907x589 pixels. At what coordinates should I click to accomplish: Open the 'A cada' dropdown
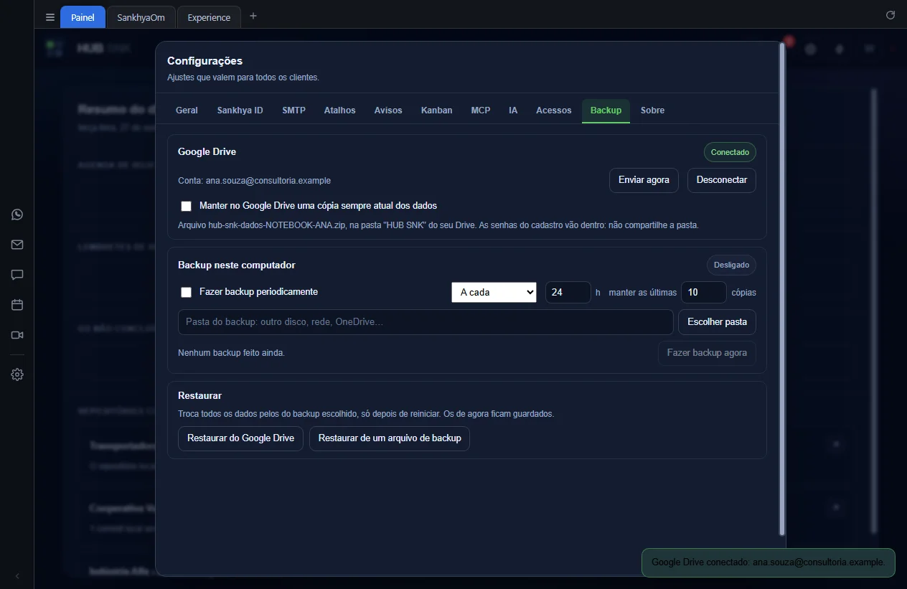tap(494, 292)
